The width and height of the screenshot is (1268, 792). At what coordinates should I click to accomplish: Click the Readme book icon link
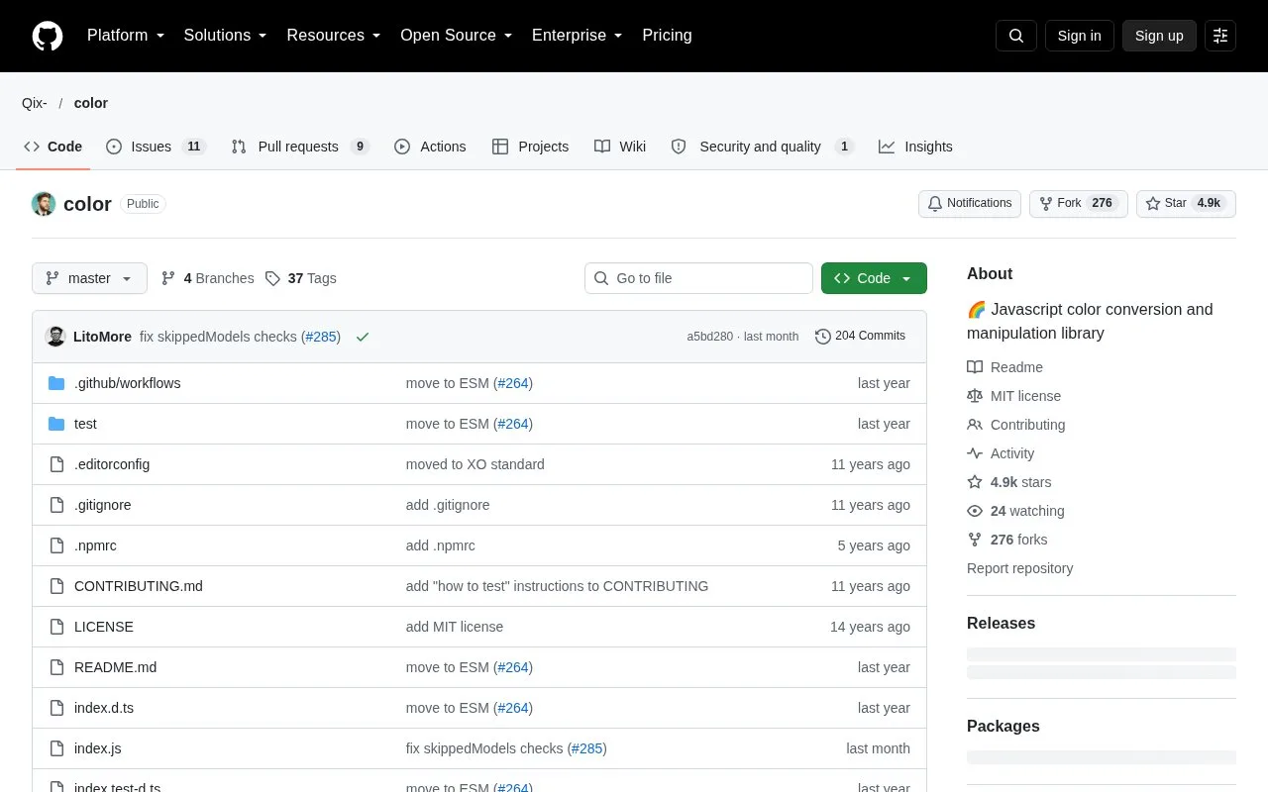[x=1004, y=367]
